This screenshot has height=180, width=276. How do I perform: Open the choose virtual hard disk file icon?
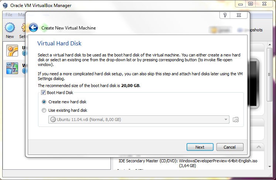coord(235,120)
